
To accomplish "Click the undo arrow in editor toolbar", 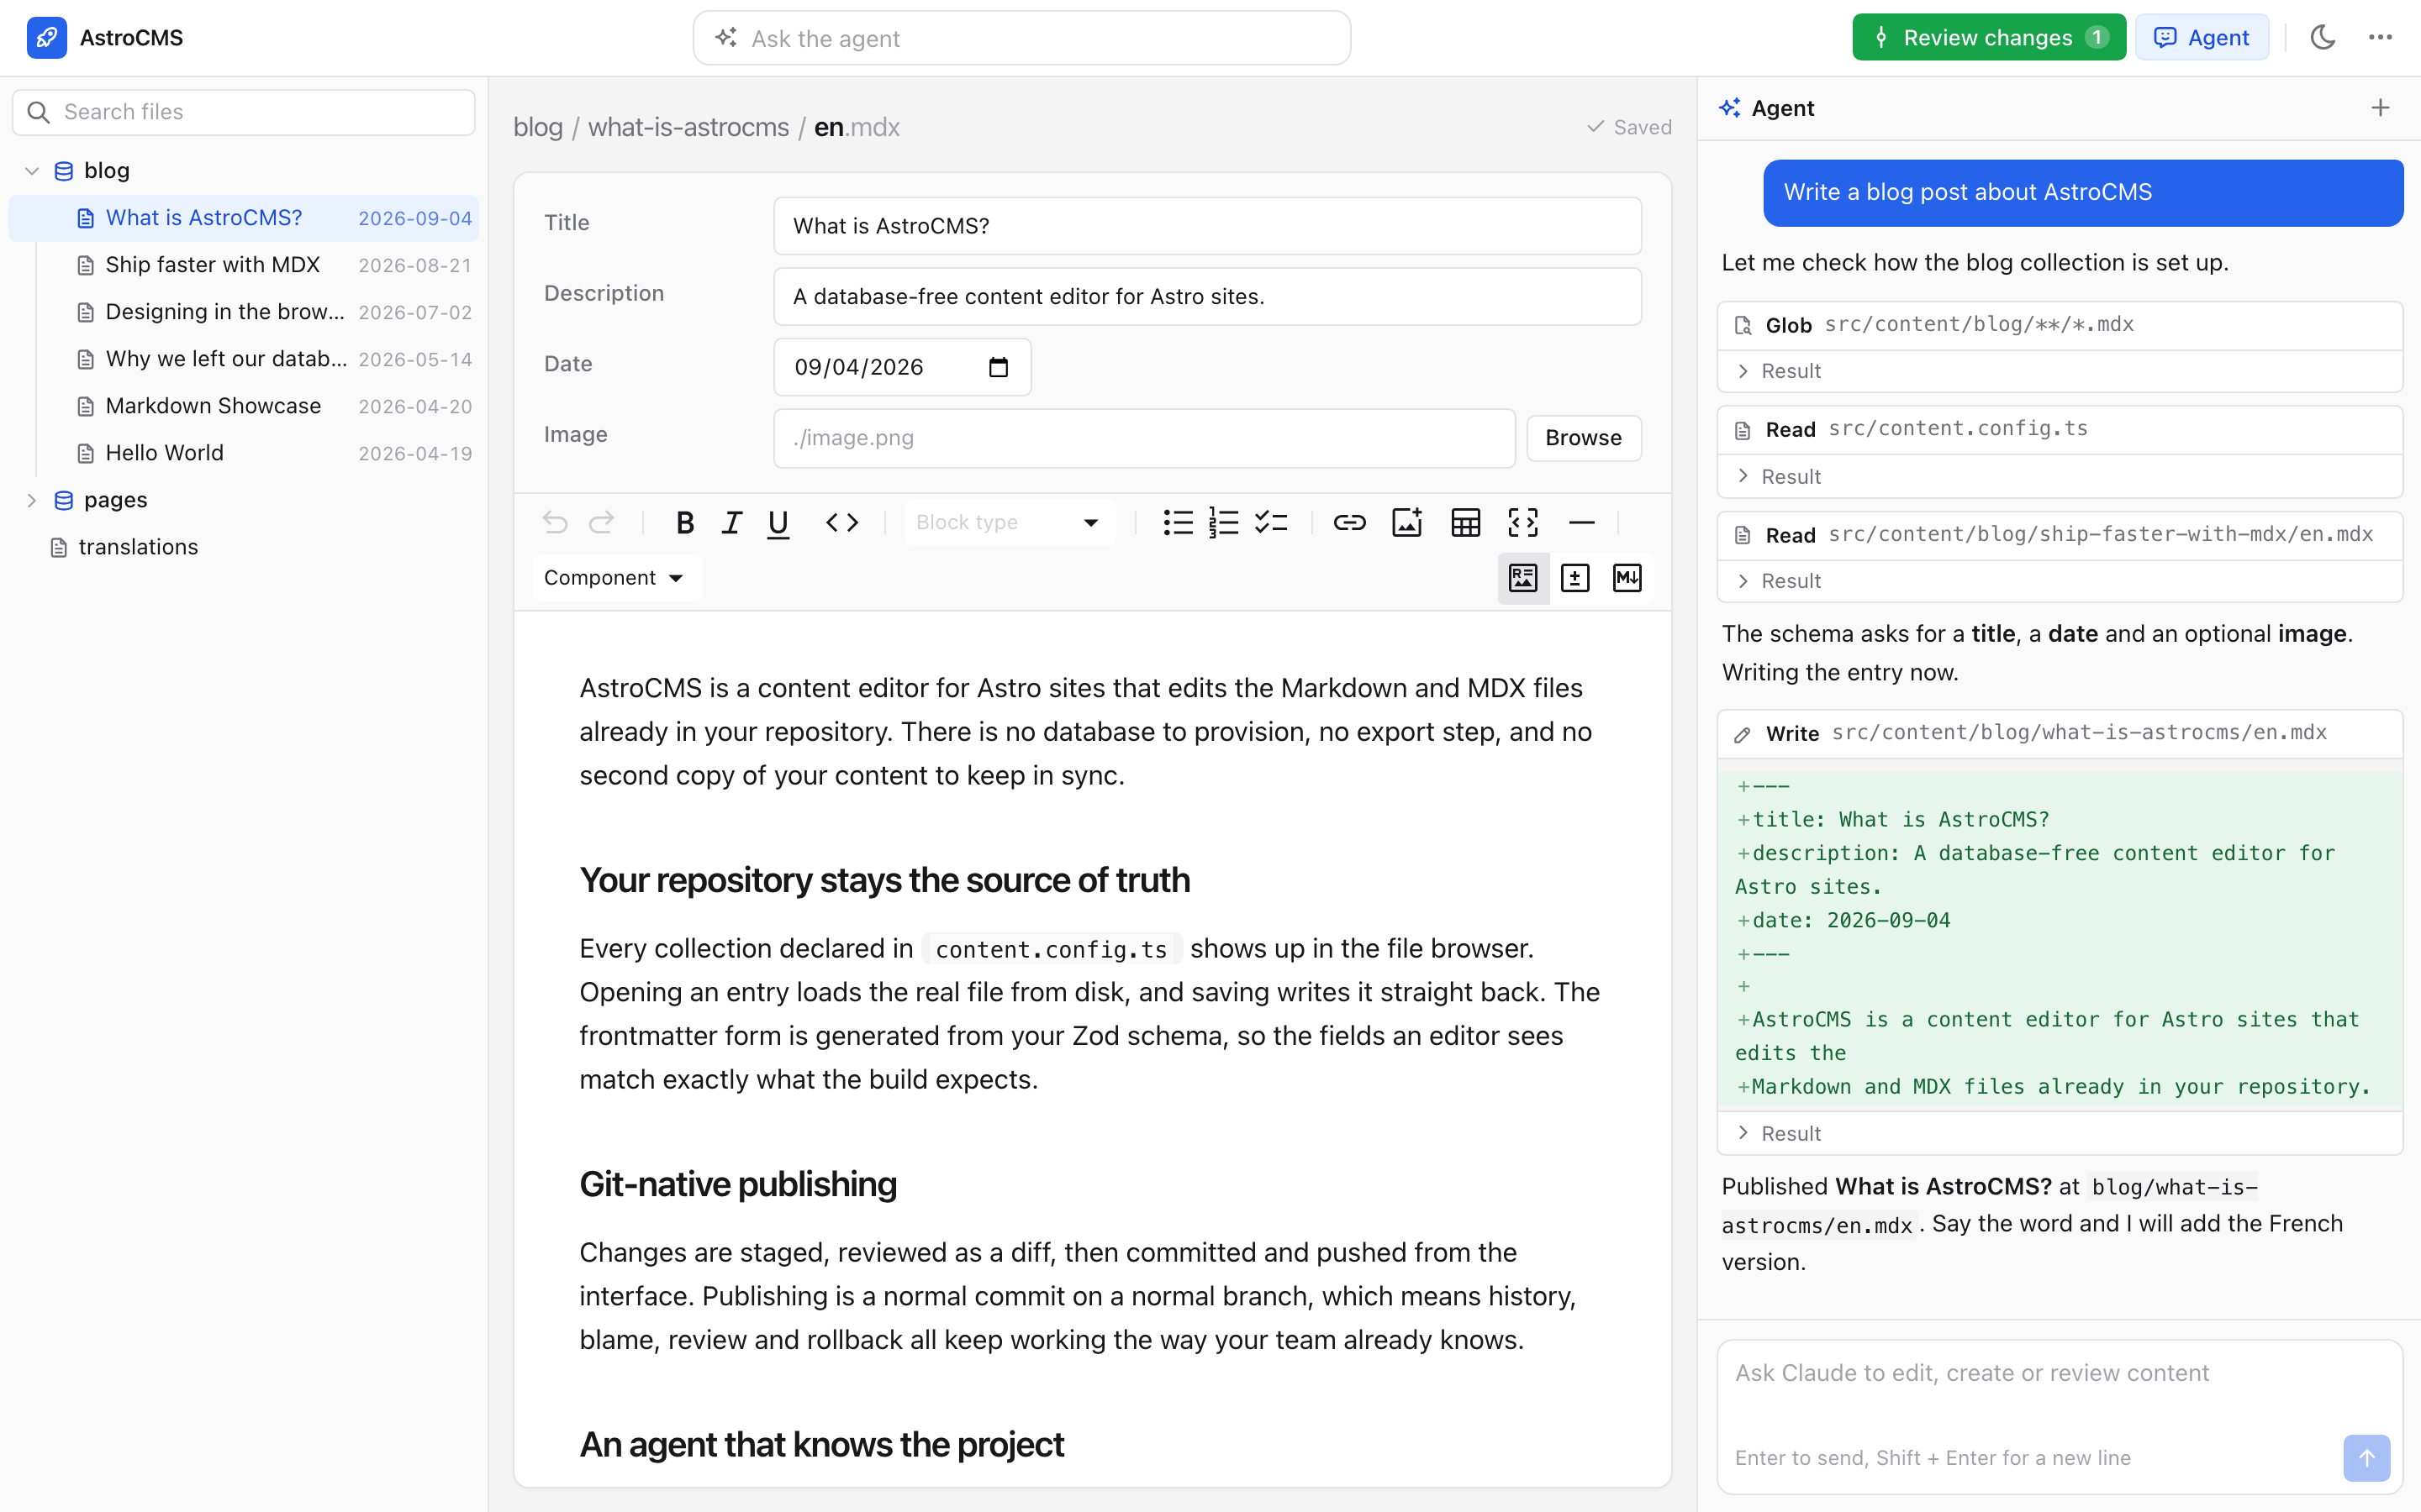I will pyautogui.click(x=555, y=522).
